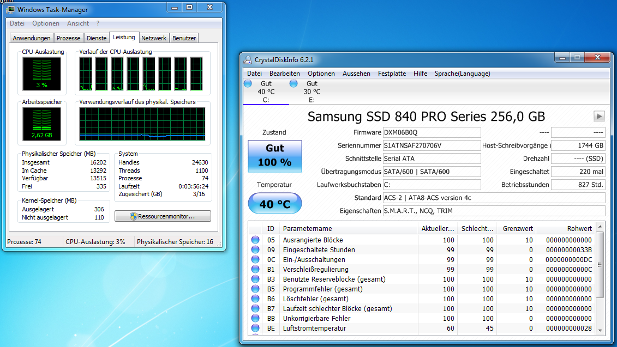
Task: Click the Eigenschaften field S.M.A.R.T., NCQ, TRIM
Action: point(494,211)
